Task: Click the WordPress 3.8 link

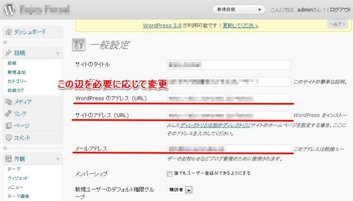Action: pyautogui.click(x=162, y=26)
